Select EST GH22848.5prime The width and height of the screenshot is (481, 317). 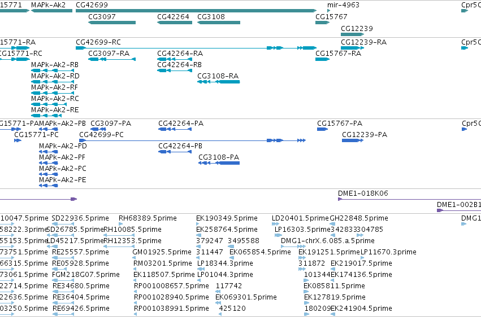click(332, 224)
